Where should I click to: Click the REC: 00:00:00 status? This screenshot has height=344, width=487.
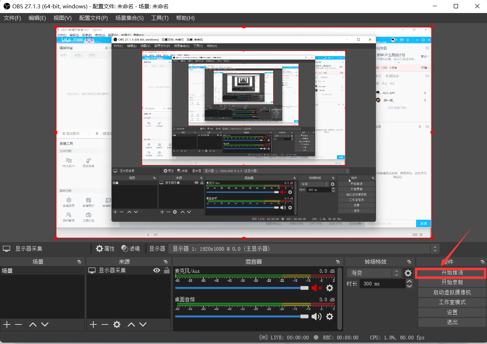coord(340,337)
